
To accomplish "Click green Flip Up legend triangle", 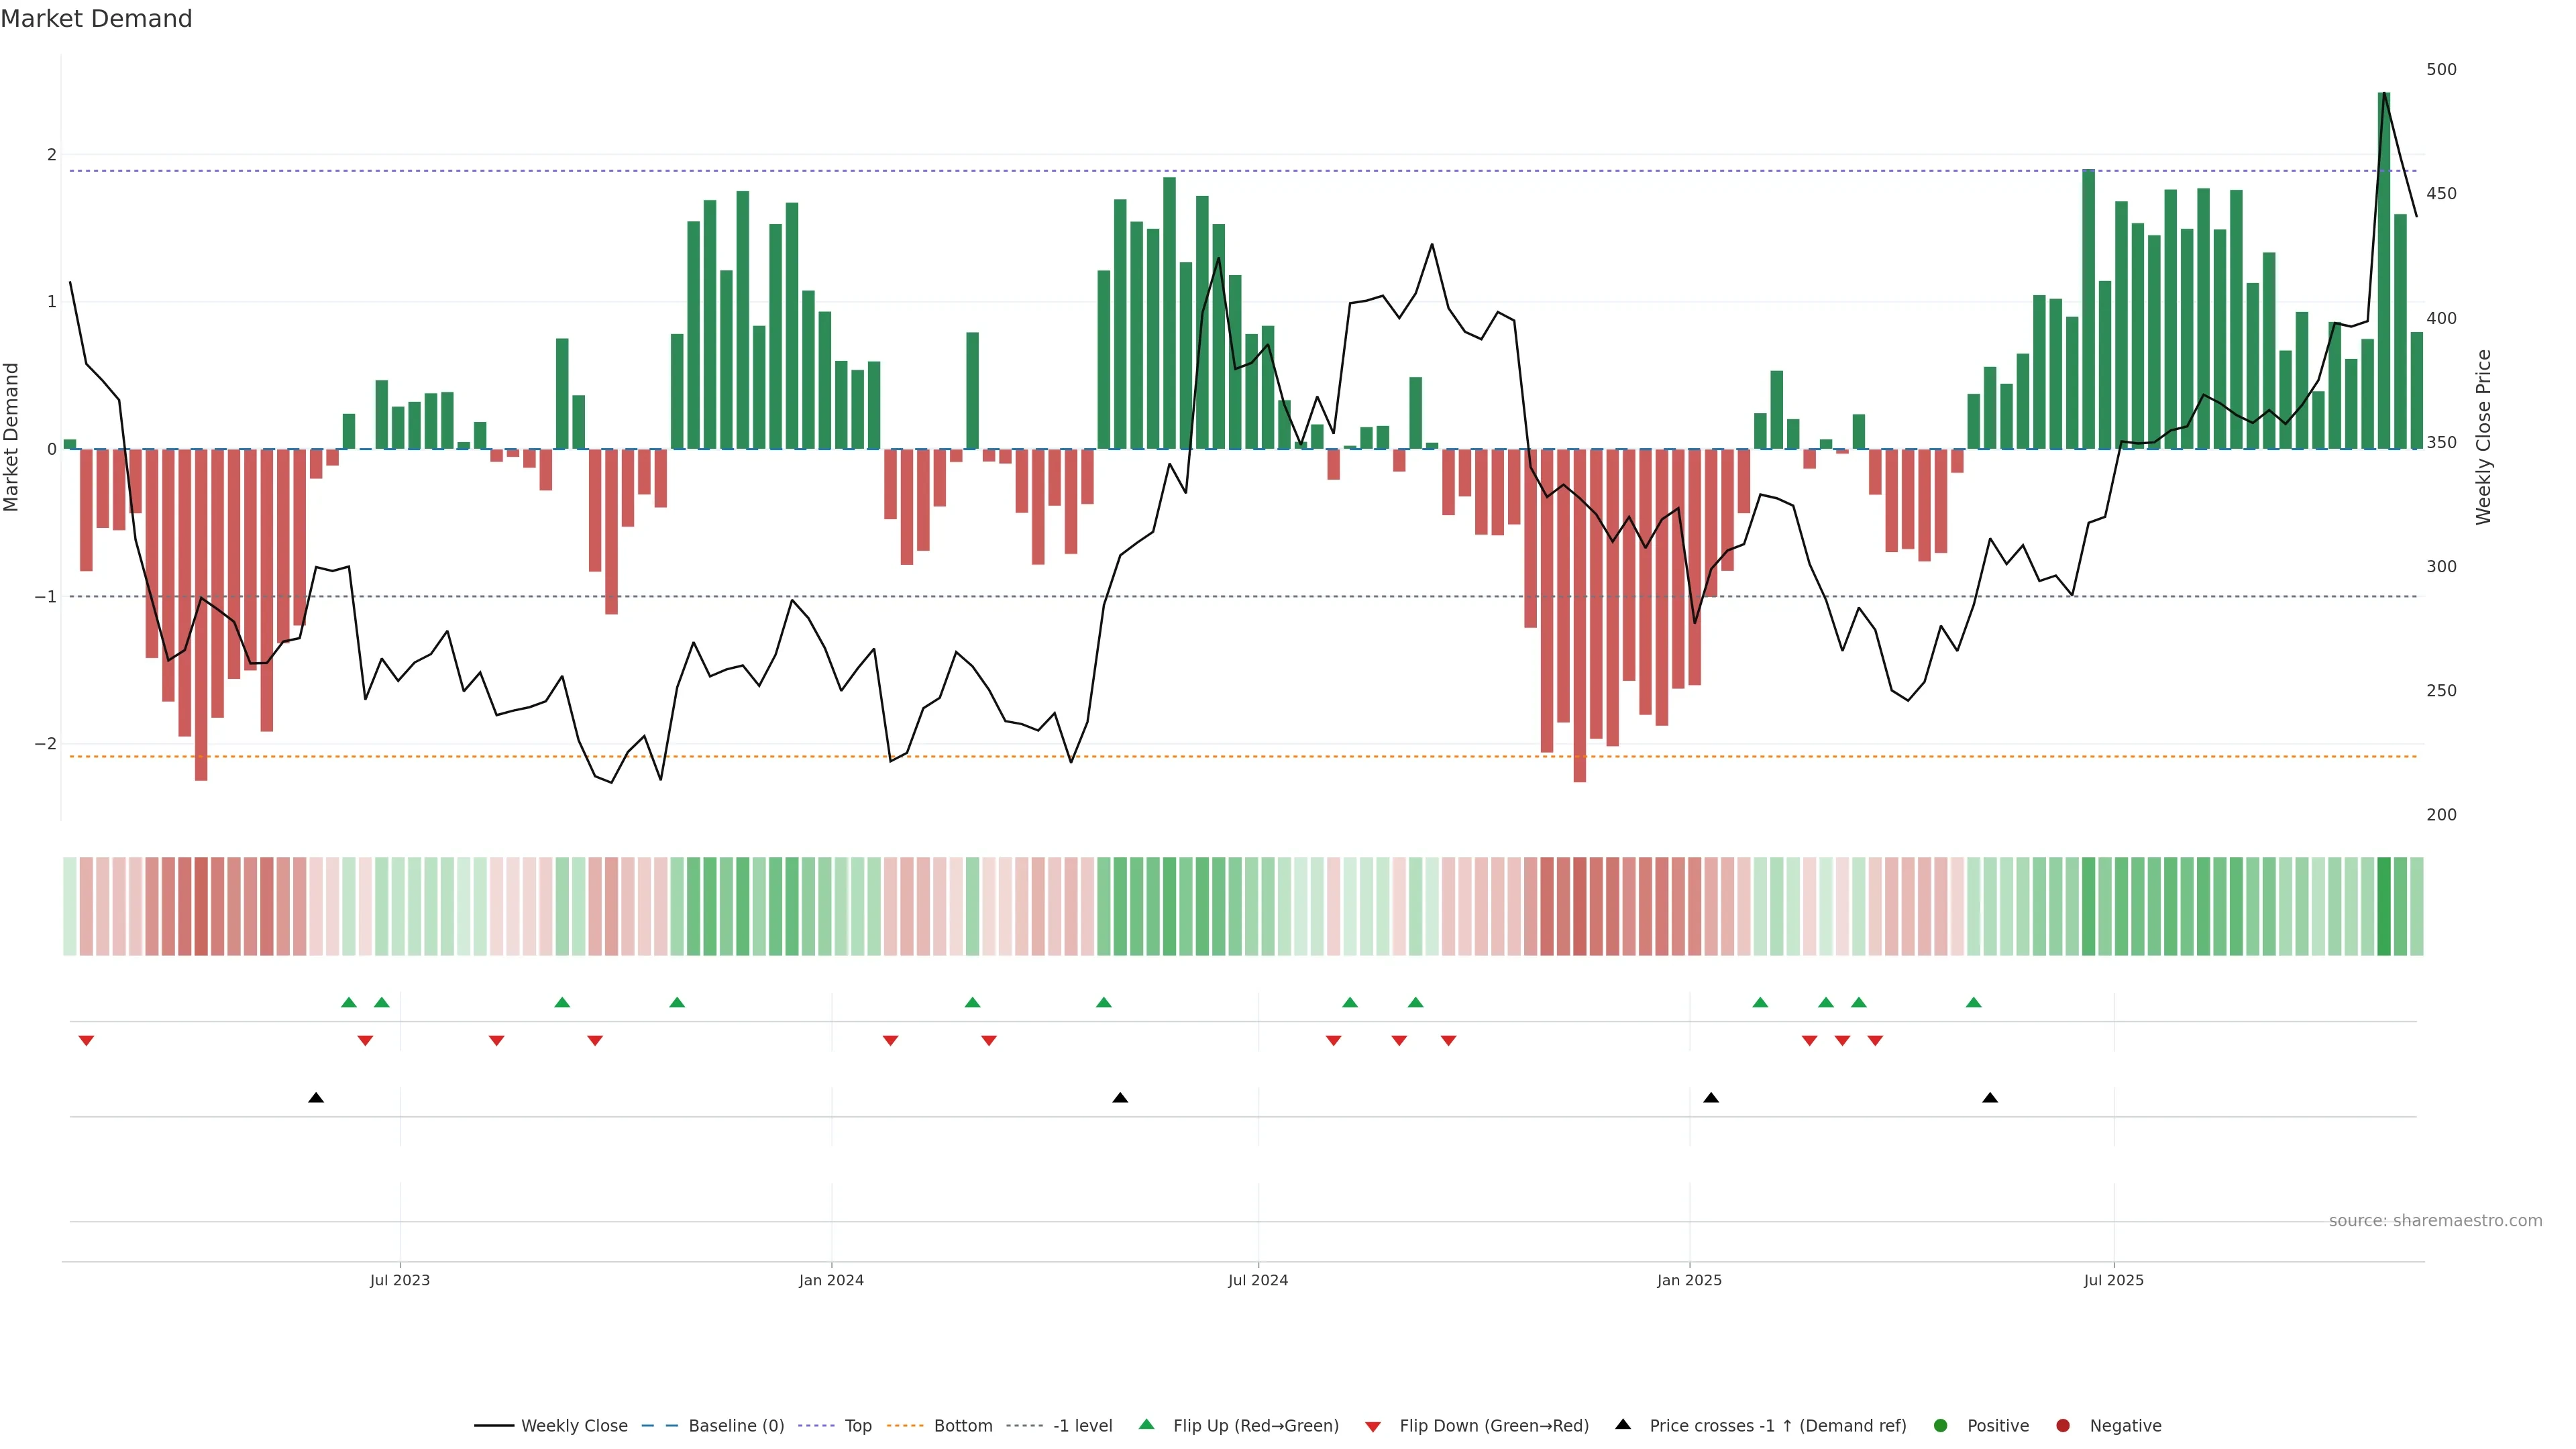I will click(1147, 1424).
